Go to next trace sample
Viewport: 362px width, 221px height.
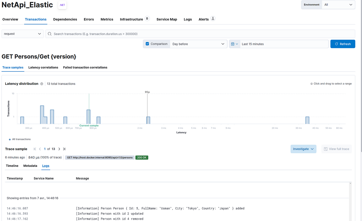tap(59, 149)
